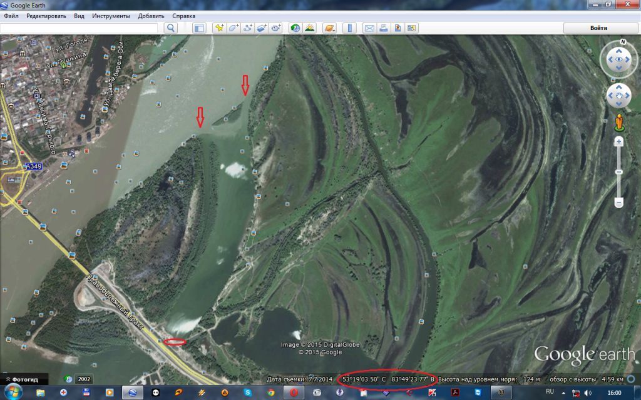641x400 pixels.
Task: Open the planet switcher dropdown
Action: pos(329,28)
